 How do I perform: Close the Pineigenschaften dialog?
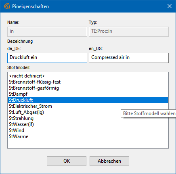click(x=170, y=6)
